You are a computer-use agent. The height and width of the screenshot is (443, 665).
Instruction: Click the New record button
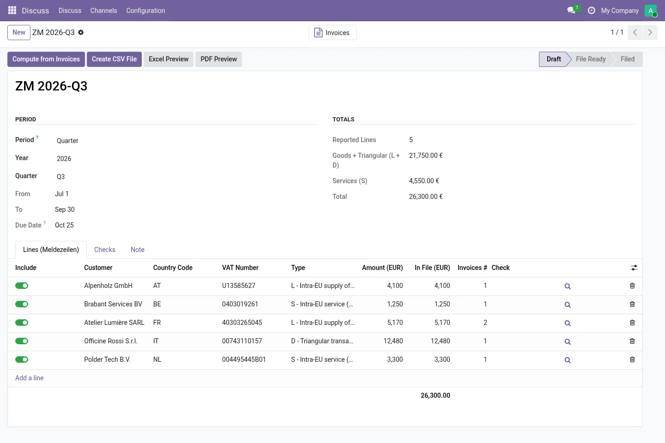[19, 32]
